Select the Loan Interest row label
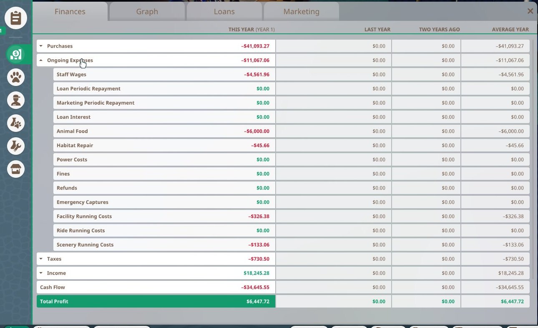This screenshot has height=328, width=538. [73, 117]
